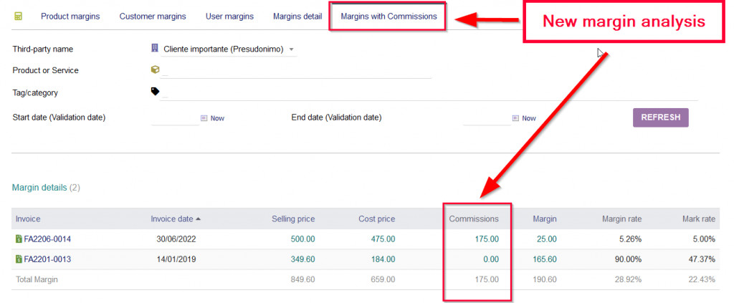Switch to the Product margins tab
734x303 pixels.
coord(70,16)
